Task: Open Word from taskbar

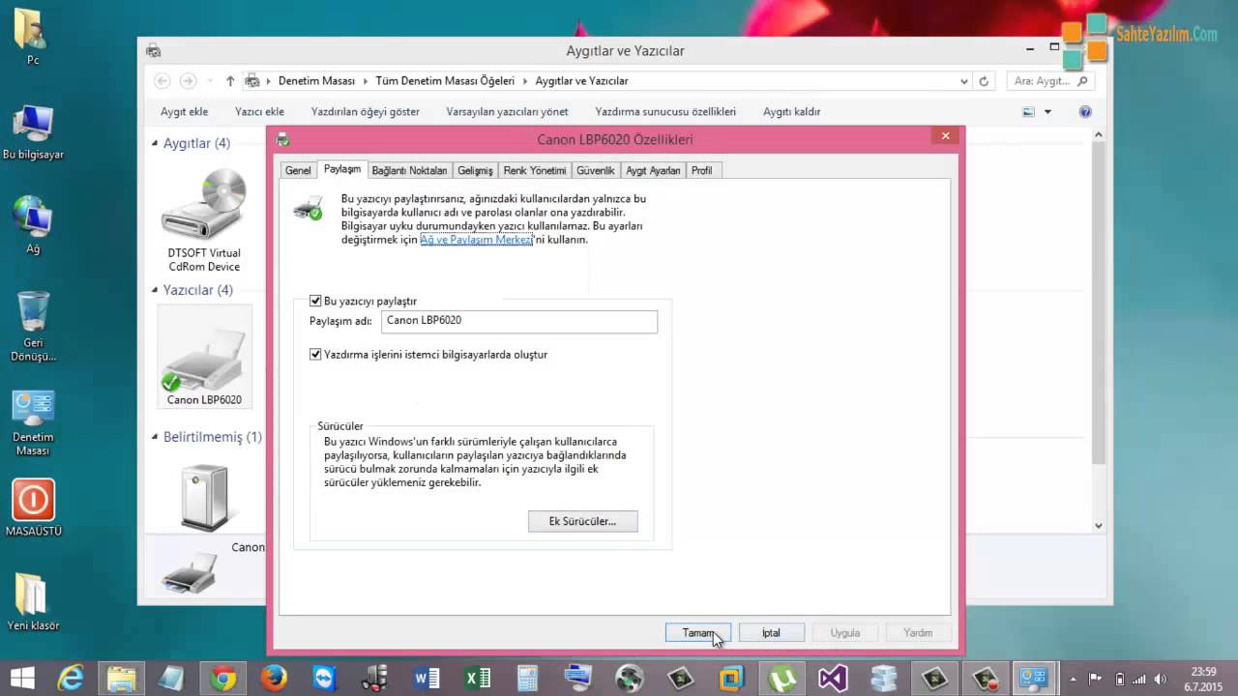Action: (x=427, y=679)
